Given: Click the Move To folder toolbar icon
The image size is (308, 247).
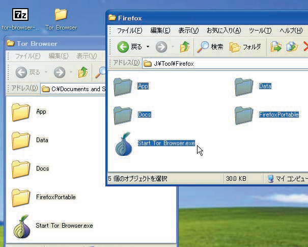Looking at the screenshot, I should tap(276, 47).
